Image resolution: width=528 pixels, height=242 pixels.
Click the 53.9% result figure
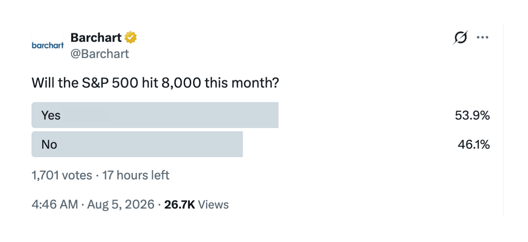click(472, 116)
